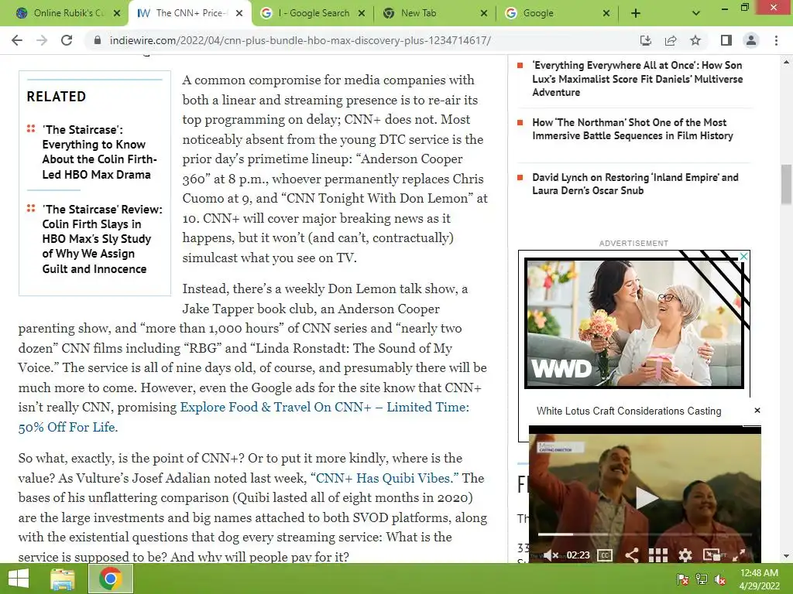
Task: Install app icon in the address bar
Action: click(x=646, y=40)
